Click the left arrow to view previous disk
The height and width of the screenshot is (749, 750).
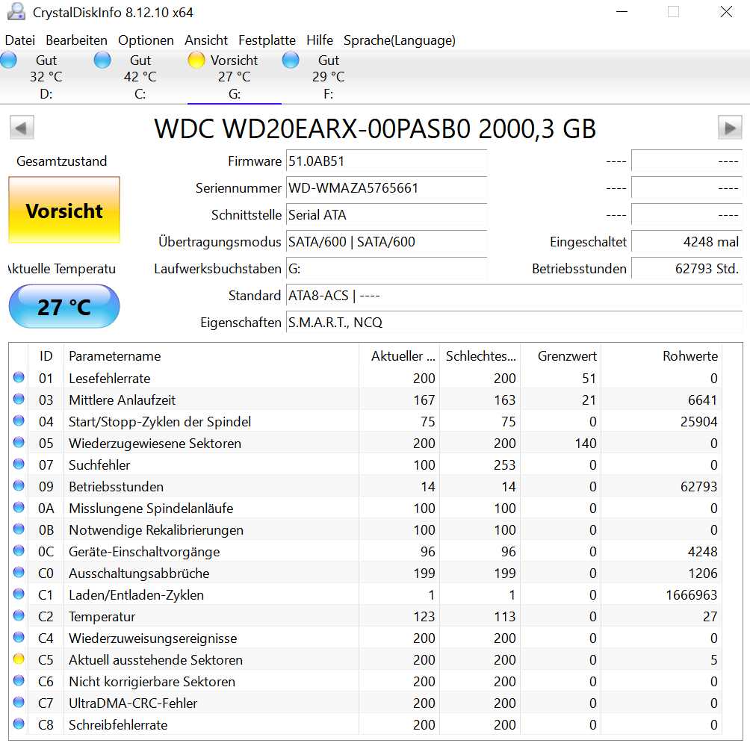point(22,127)
